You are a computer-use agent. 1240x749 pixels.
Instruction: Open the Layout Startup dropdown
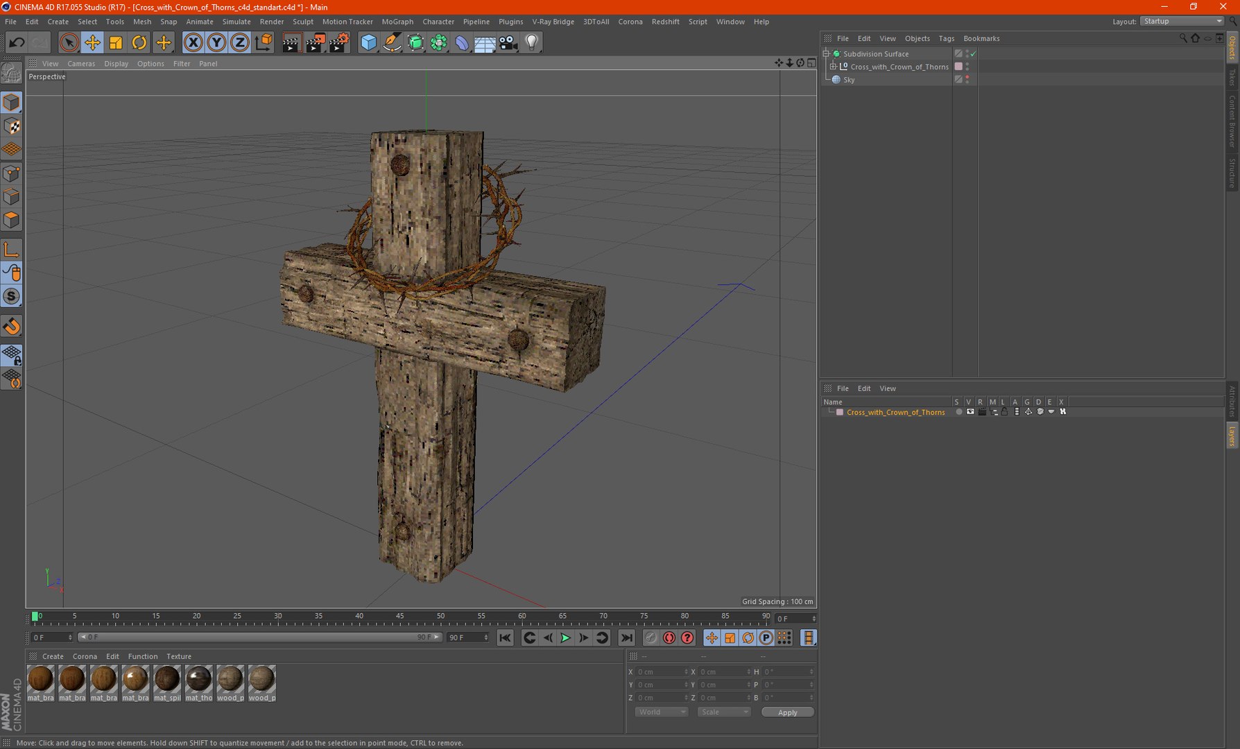tap(1182, 21)
